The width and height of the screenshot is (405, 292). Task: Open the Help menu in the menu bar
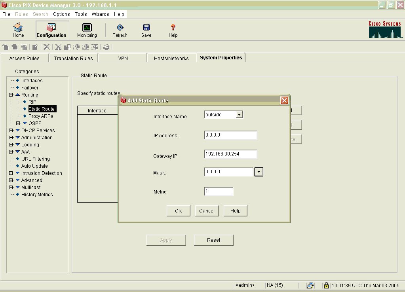tap(119, 14)
